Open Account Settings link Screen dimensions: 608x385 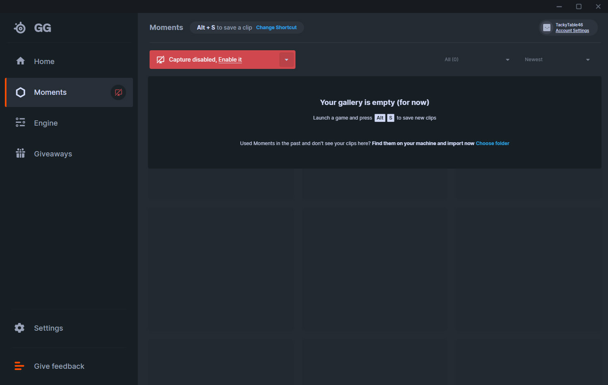click(x=572, y=31)
